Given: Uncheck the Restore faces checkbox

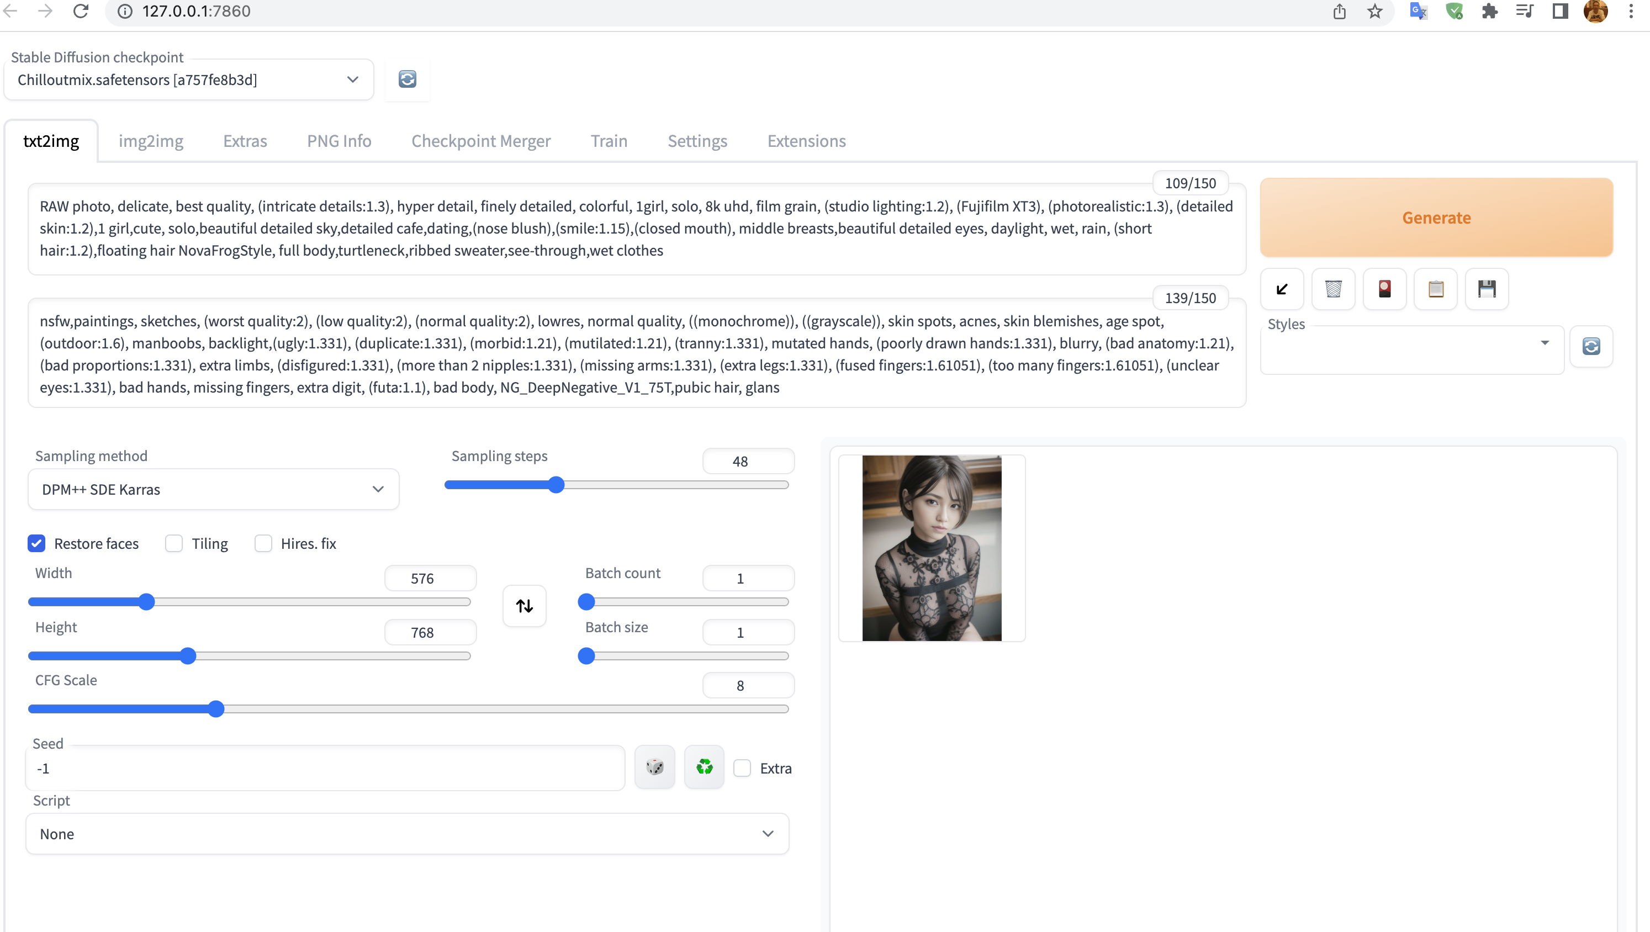Looking at the screenshot, I should tap(36, 543).
